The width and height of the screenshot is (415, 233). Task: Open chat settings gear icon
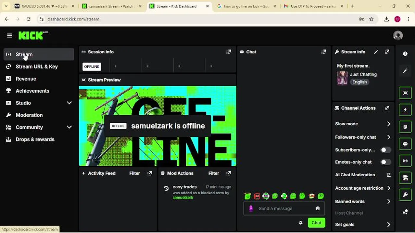tap(301, 223)
